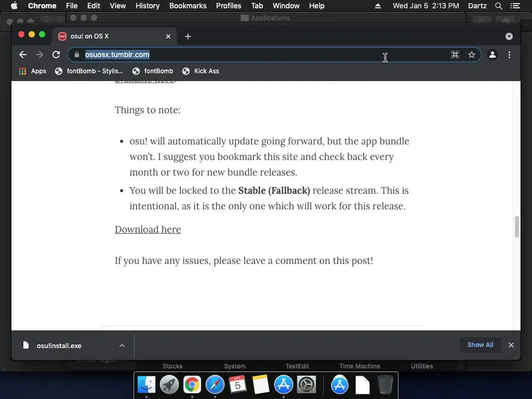Open Chrome's three-dot menu

click(x=509, y=55)
